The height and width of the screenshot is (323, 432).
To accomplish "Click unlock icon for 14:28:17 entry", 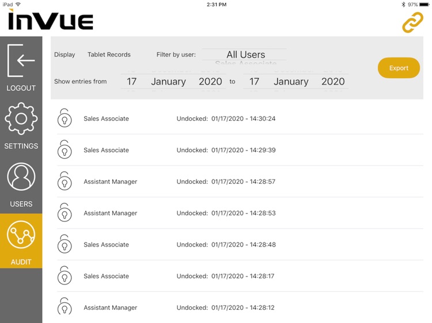I will coord(65,275).
